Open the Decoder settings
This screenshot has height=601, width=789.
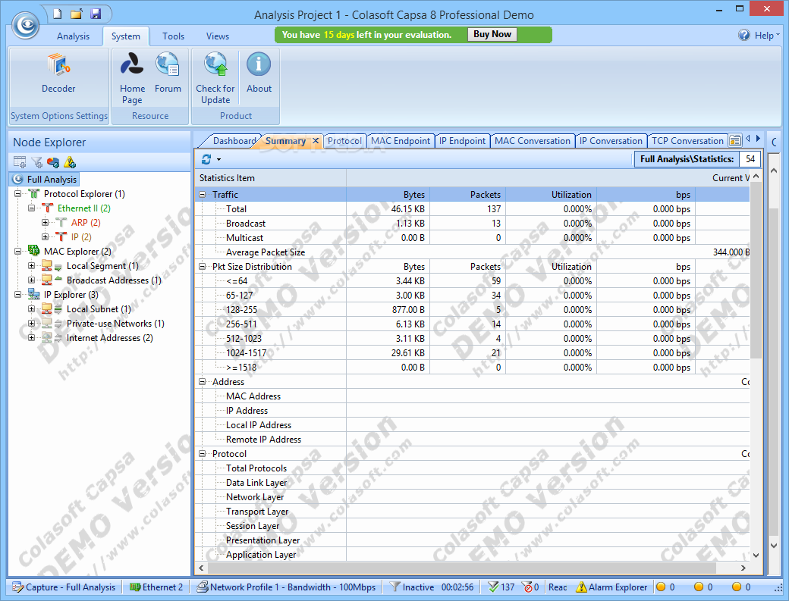[x=58, y=74]
